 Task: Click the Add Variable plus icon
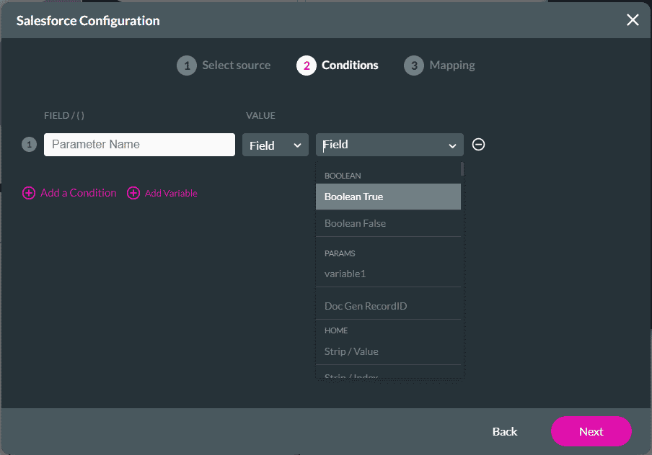(x=133, y=193)
